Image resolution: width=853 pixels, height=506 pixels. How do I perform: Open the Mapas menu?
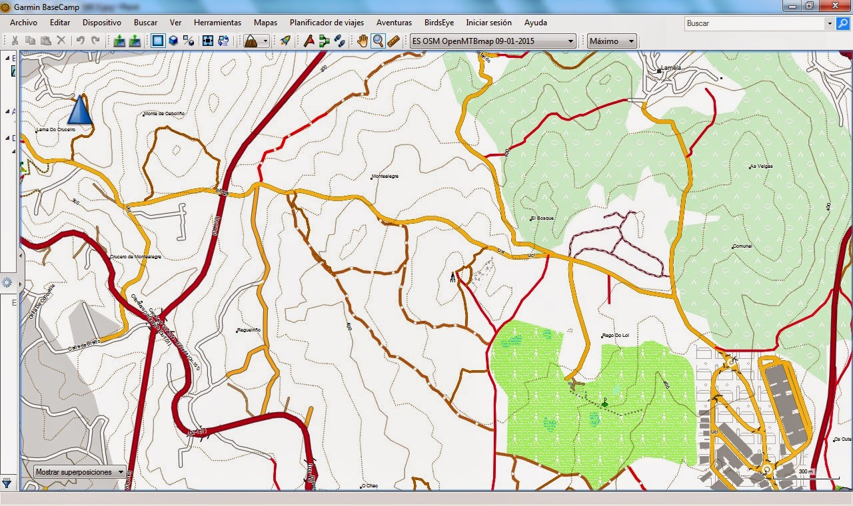265,23
